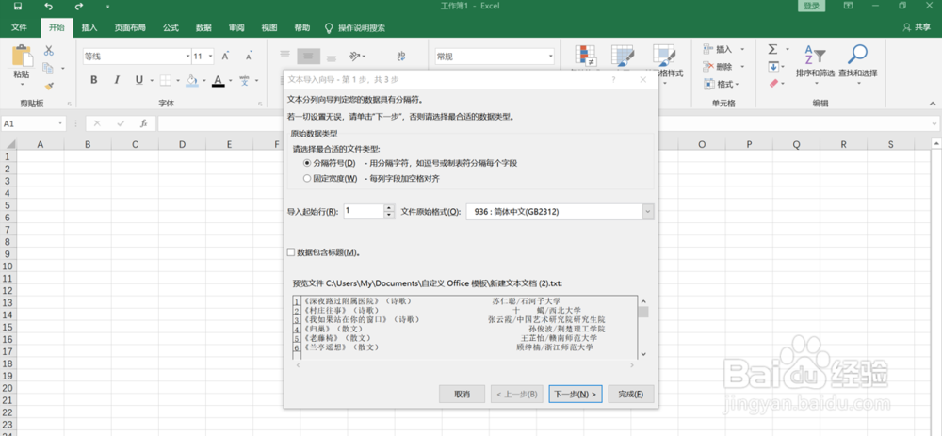Click the Sign in (登录) button
Image resolution: width=942 pixels, height=436 pixels.
coord(811,6)
